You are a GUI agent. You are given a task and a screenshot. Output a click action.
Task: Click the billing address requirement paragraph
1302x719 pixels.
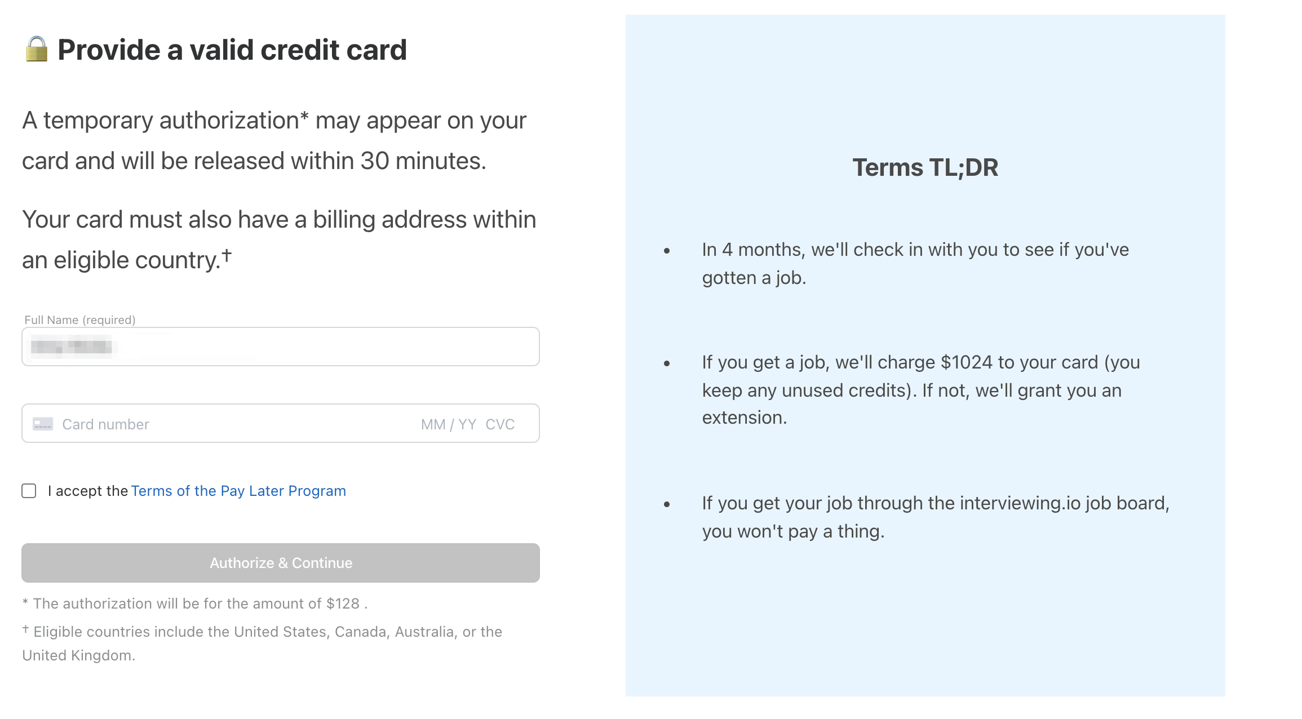pos(278,239)
